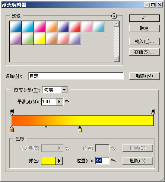Choose the magenta gradient preset
165x182 pixels.
coord(39,27)
